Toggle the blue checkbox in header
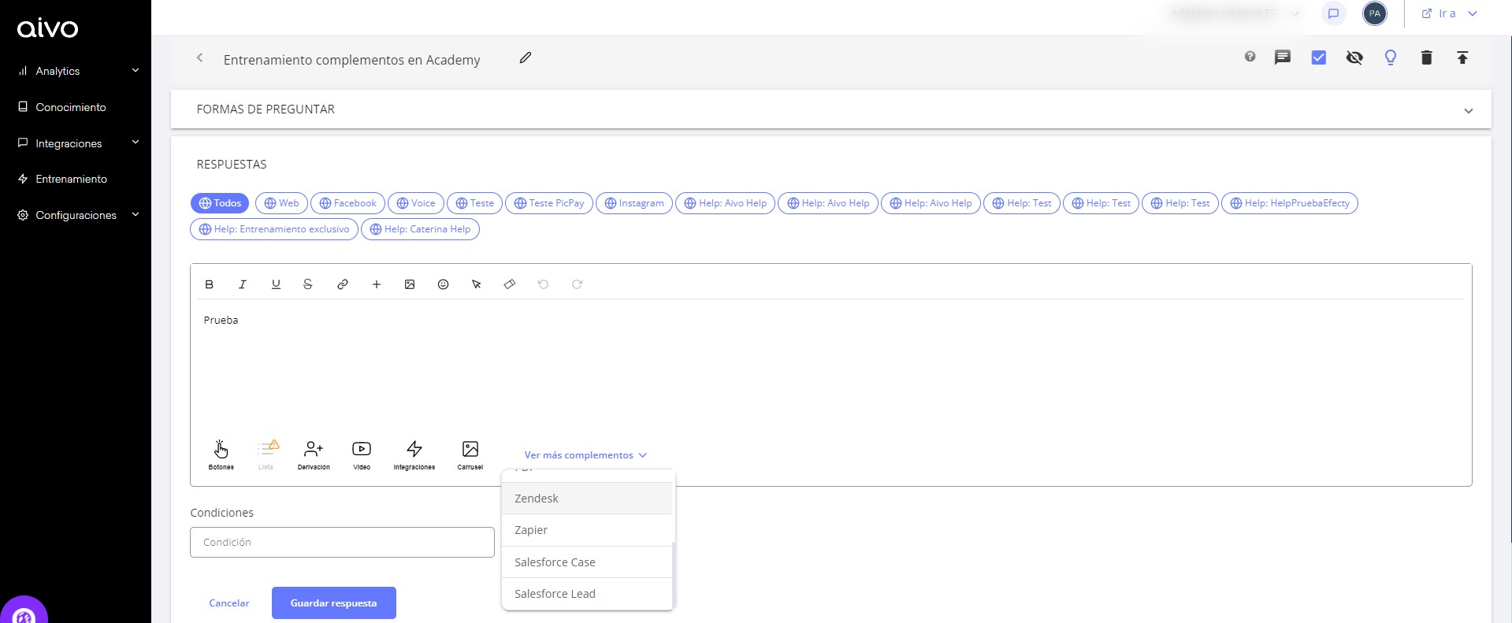Viewport: 1512px width, 623px height. (x=1319, y=57)
